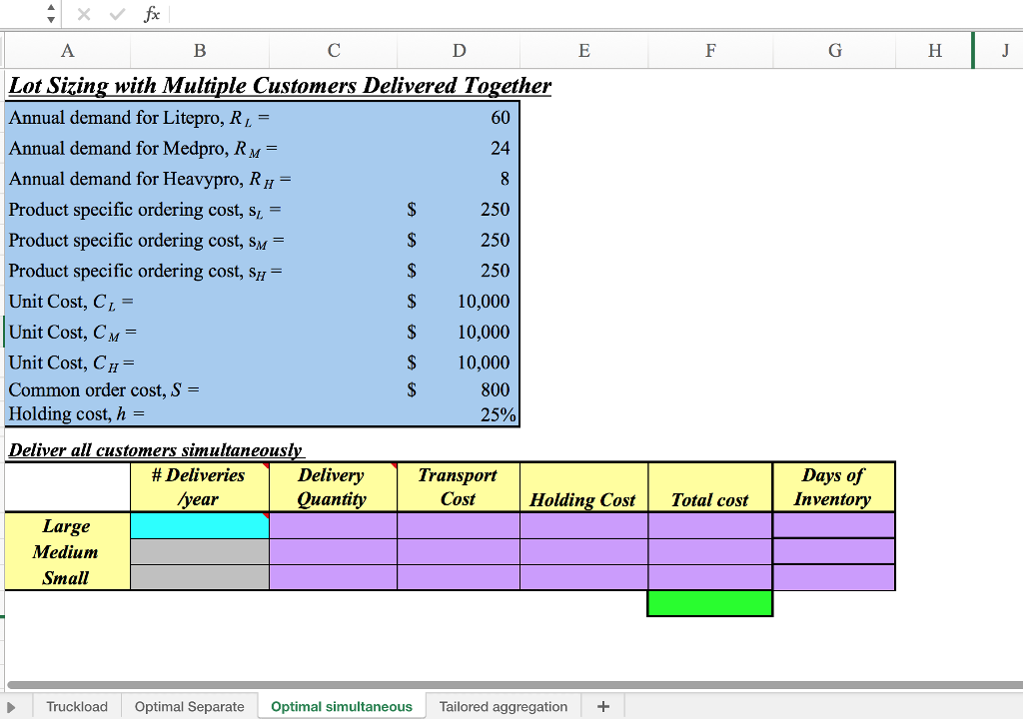The image size is (1023, 719).
Task: Select the Lot Sizing title cell
Action: coord(280,86)
